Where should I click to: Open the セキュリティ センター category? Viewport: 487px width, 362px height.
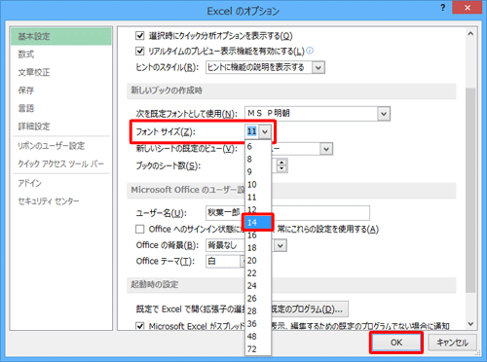(49, 201)
